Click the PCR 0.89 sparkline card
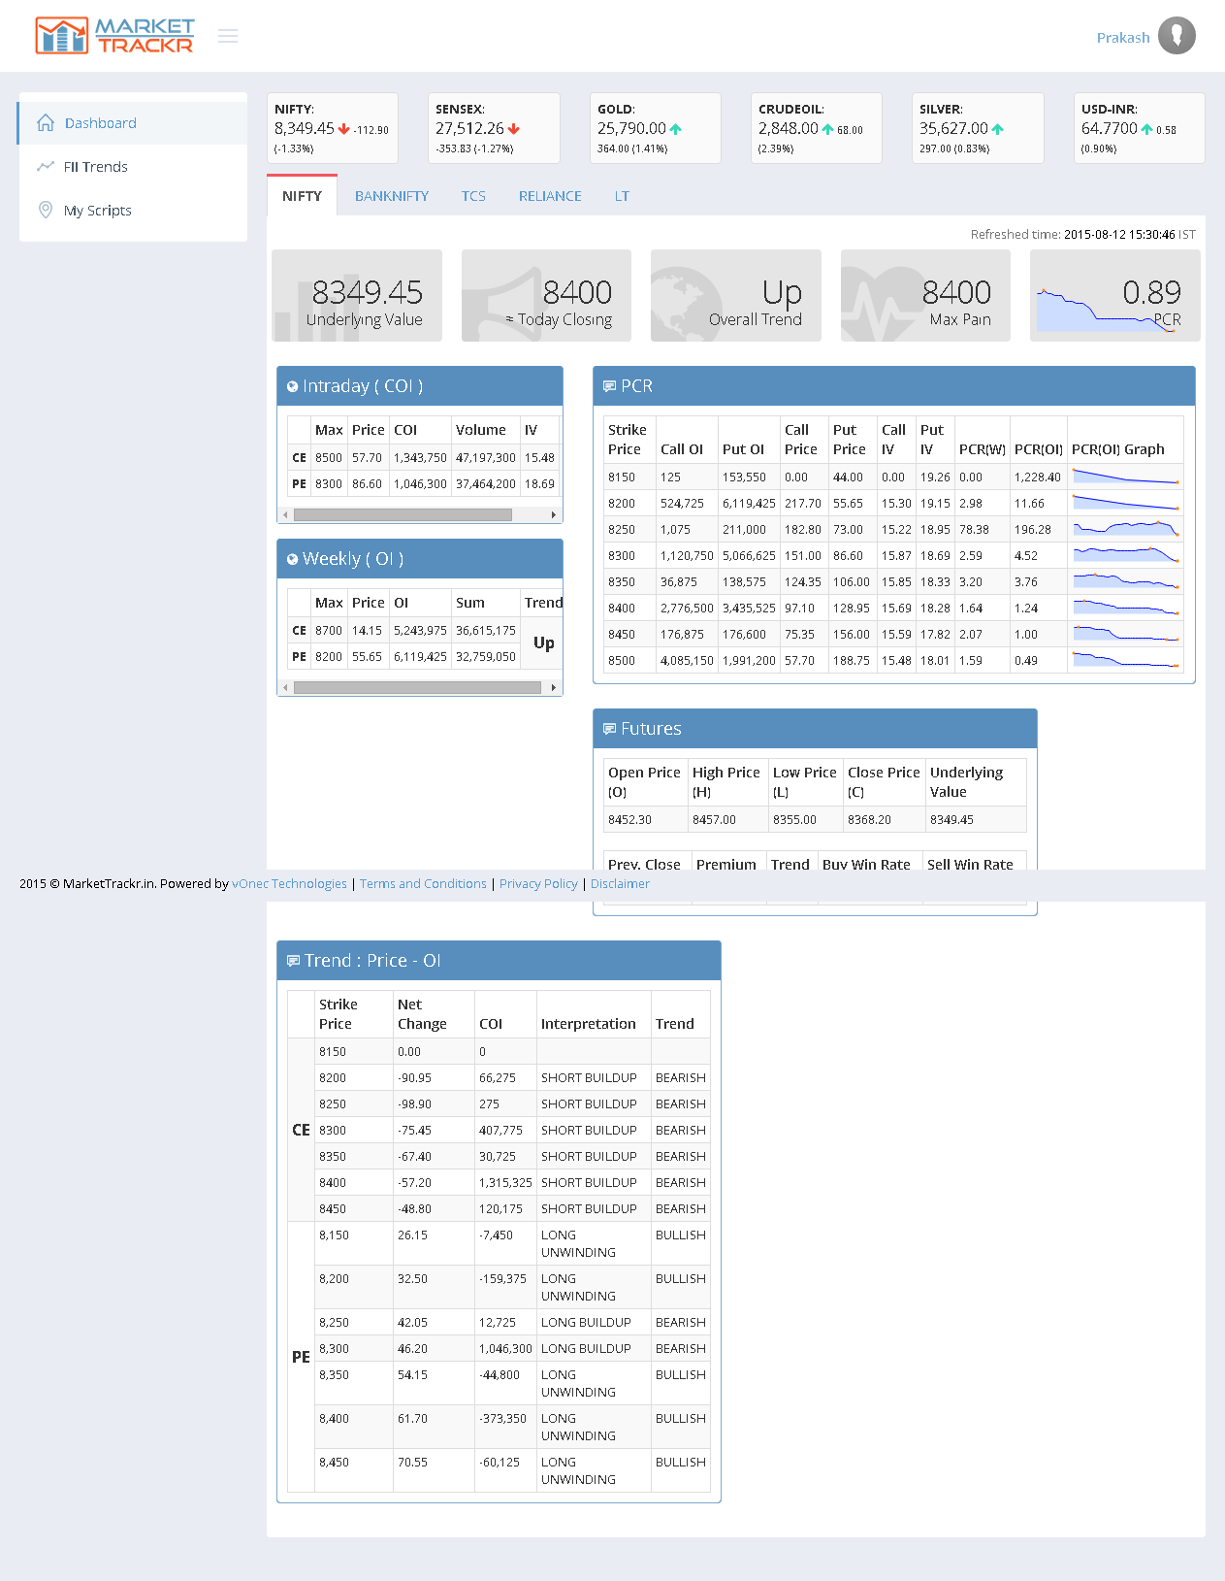 [x=1114, y=296]
